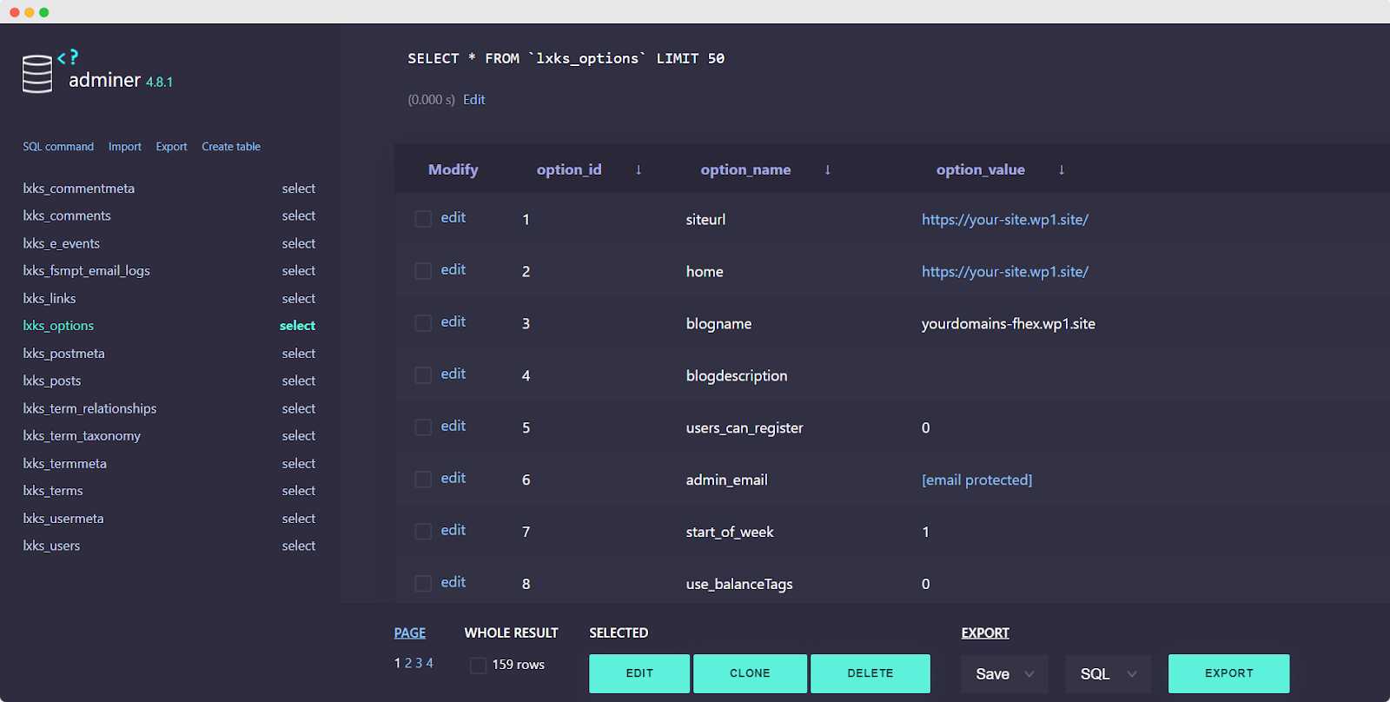This screenshot has height=702, width=1390.
Task: Sort descending by option_value arrow
Action: point(1062,169)
